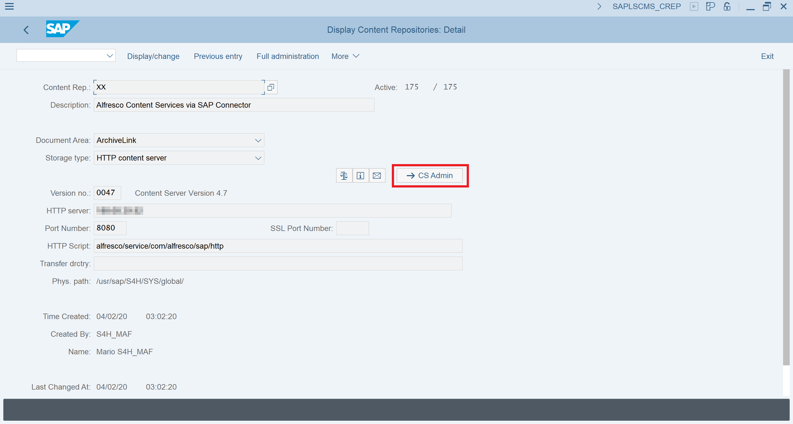The width and height of the screenshot is (793, 424).
Task: Open the More menu
Action: coord(345,56)
